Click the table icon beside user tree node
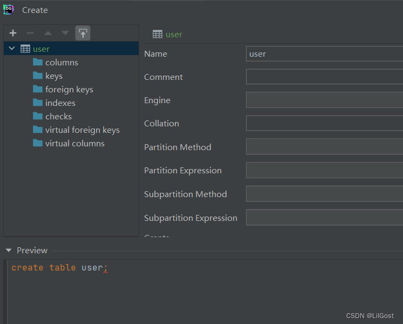This screenshot has height=324, width=403. (x=25, y=49)
